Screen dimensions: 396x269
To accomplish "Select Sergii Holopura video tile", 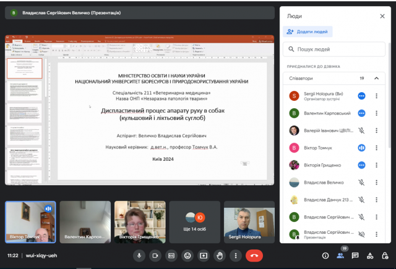I will coord(249,222).
